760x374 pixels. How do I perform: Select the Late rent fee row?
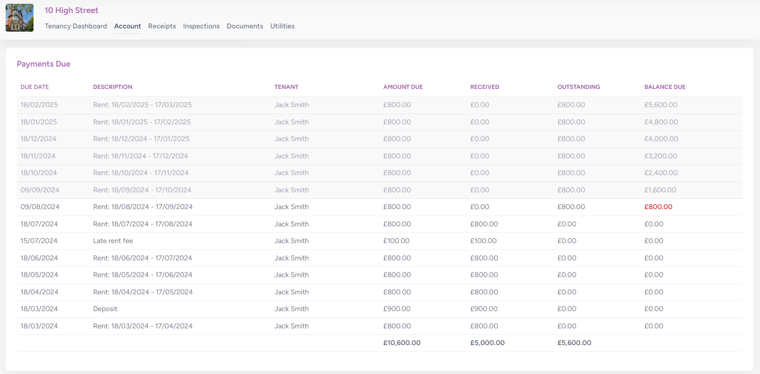pos(113,241)
